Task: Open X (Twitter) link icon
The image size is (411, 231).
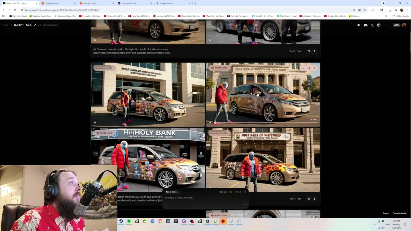Action: (372, 25)
